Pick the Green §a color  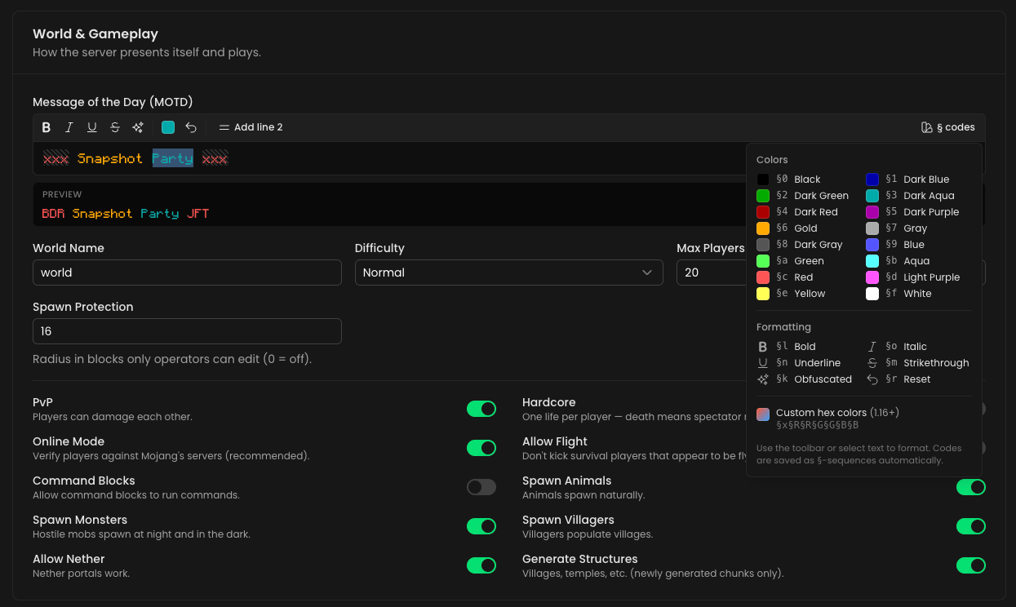coord(790,261)
